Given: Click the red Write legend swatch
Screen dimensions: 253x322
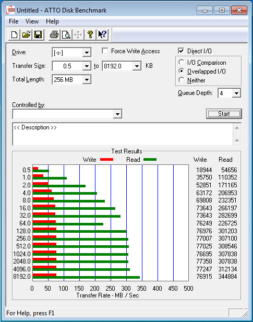Looking at the screenshot, I should coord(107,160).
